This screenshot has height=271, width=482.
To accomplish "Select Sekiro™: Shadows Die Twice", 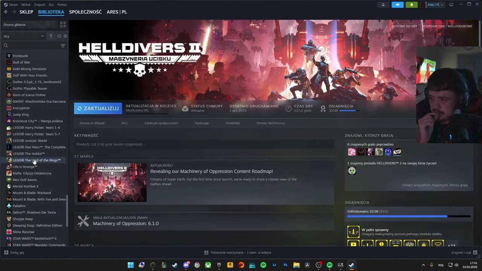I will click(34, 212).
